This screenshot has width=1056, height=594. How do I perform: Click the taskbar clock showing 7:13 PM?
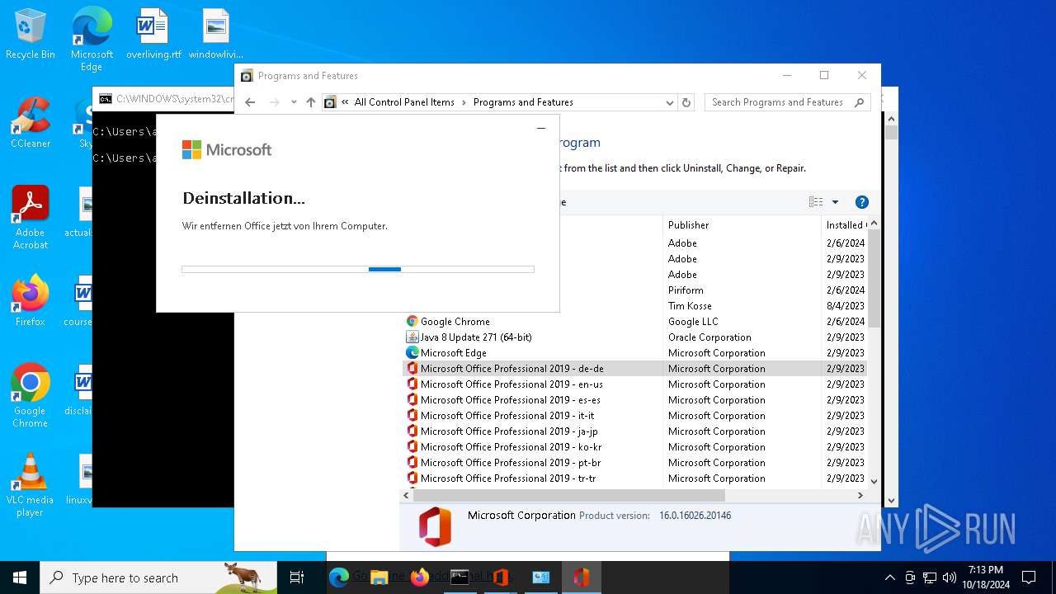(985, 577)
